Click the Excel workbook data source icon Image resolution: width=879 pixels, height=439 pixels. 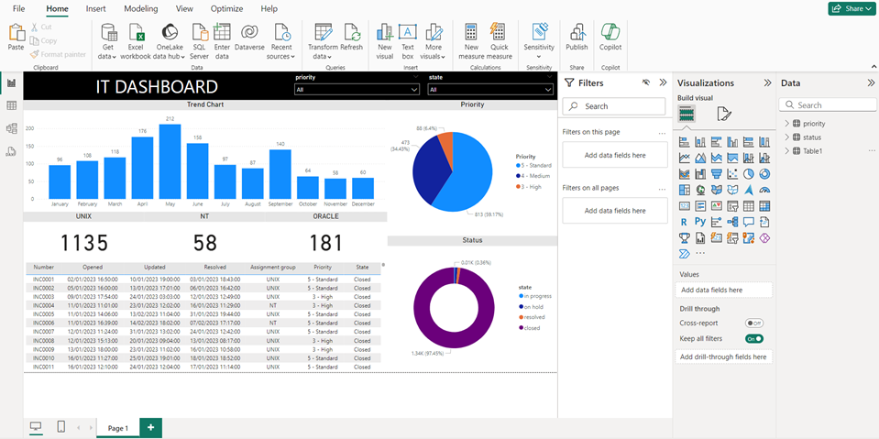coord(136,37)
